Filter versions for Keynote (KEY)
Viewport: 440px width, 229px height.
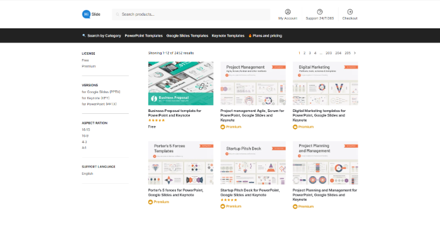point(96,98)
